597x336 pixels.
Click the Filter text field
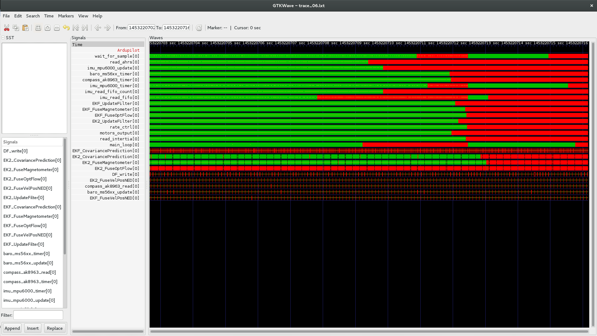38,315
